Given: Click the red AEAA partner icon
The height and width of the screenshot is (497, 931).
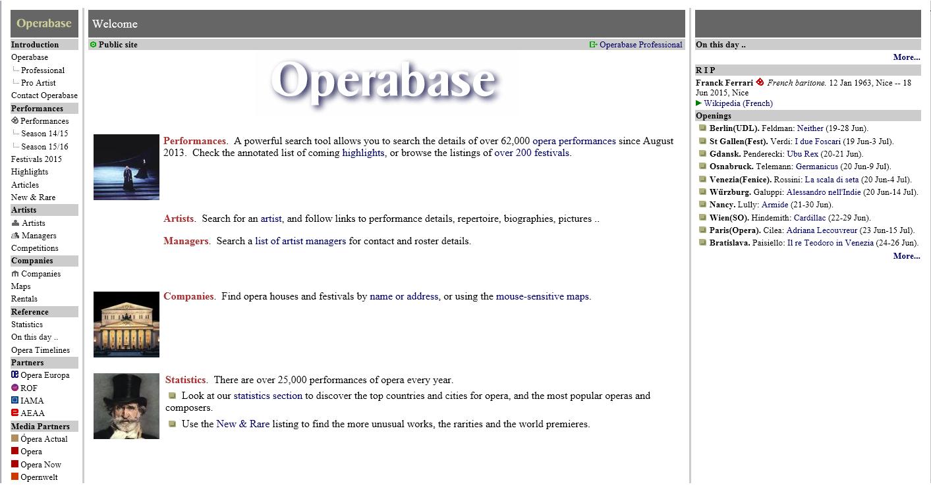Looking at the screenshot, I should point(15,413).
